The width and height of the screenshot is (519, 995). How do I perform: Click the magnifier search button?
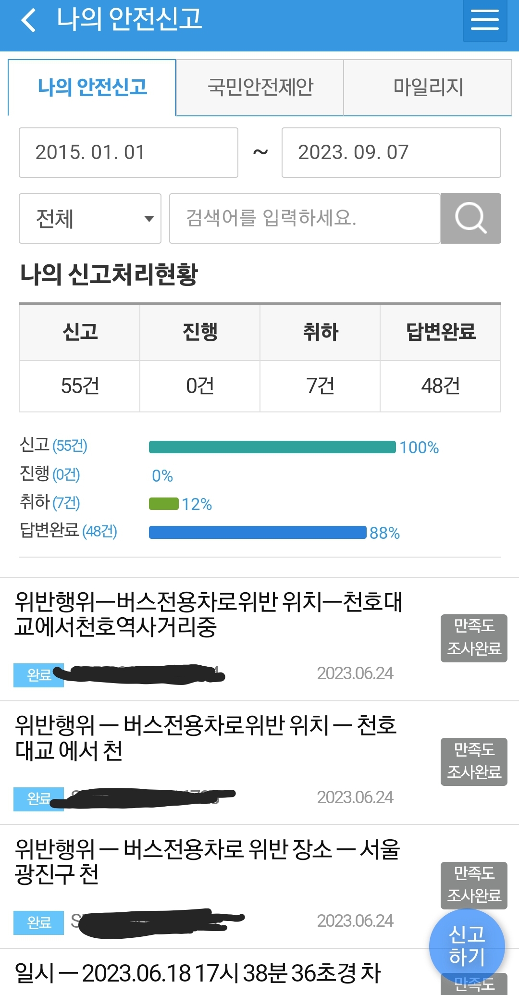470,218
